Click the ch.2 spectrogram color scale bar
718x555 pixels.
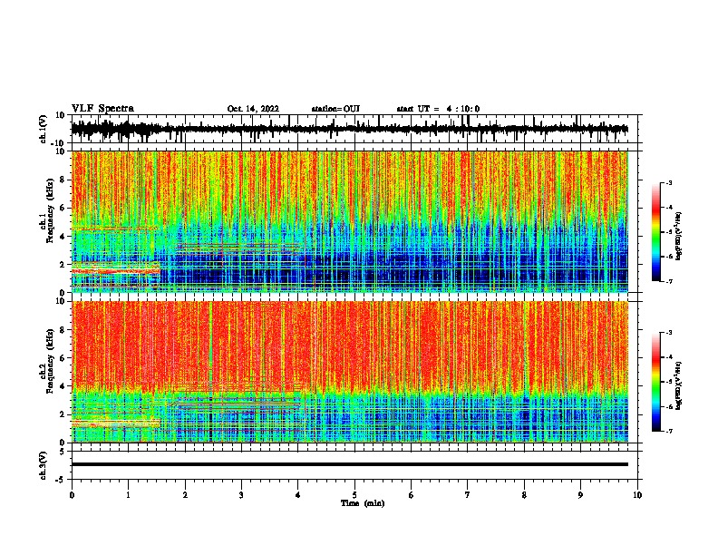655,382
